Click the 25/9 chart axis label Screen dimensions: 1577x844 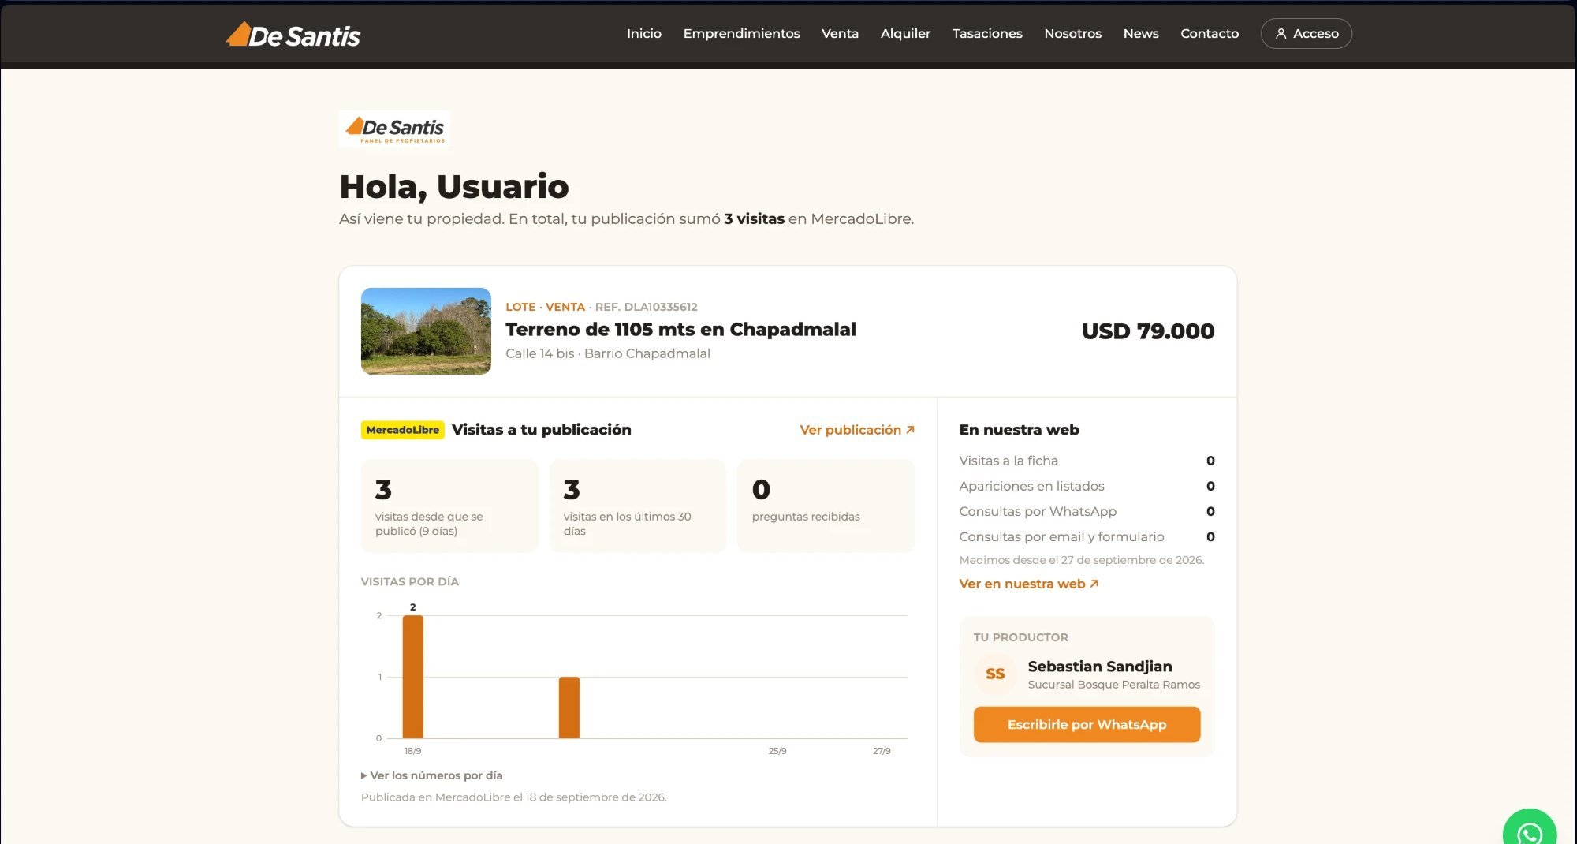[777, 751]
